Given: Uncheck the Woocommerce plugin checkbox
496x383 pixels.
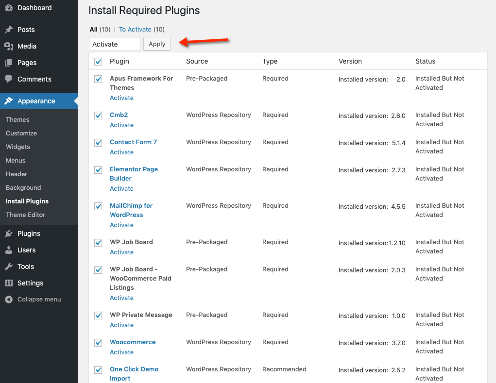Looking at the screenshot, I should (x=98, y=343).
